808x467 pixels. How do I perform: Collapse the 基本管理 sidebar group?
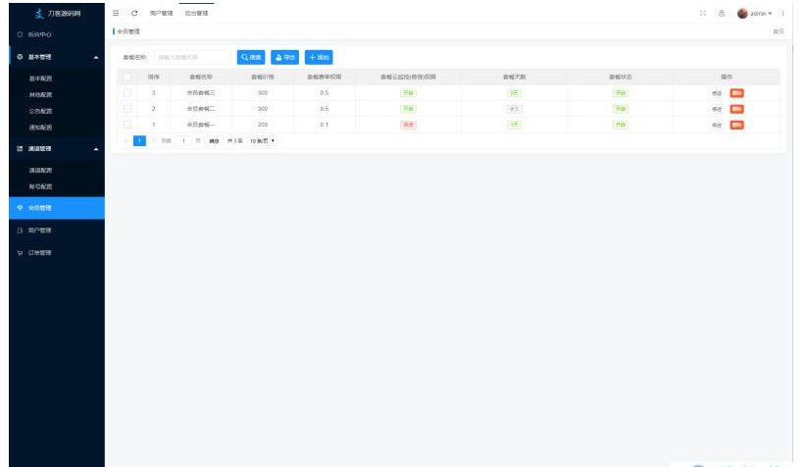(95, 57)
